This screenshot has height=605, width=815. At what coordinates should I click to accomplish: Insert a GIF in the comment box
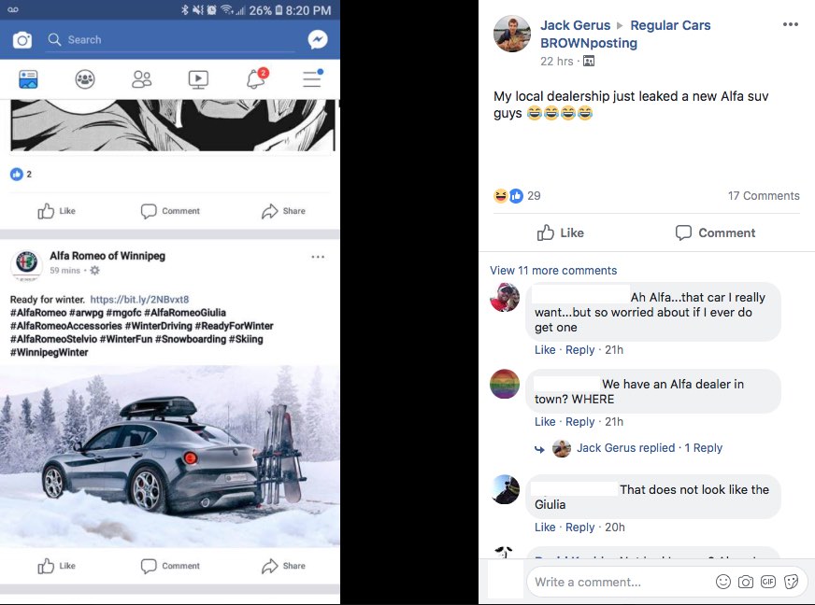[768, 582]
